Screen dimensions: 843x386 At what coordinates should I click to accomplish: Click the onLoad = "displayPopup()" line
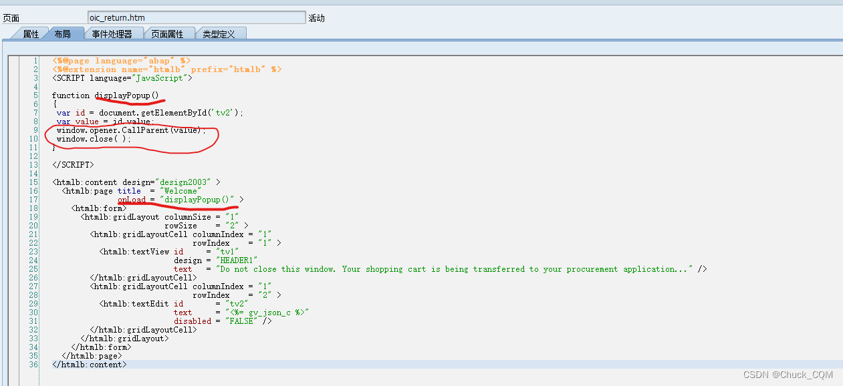coord(180,199)
